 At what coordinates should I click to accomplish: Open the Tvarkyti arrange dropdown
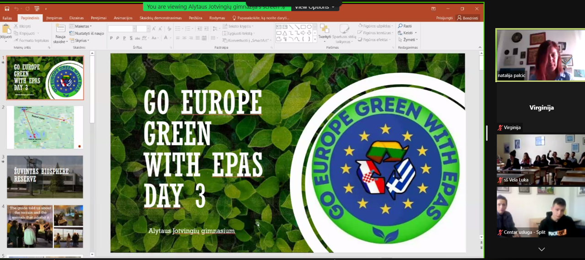(324, 33)
